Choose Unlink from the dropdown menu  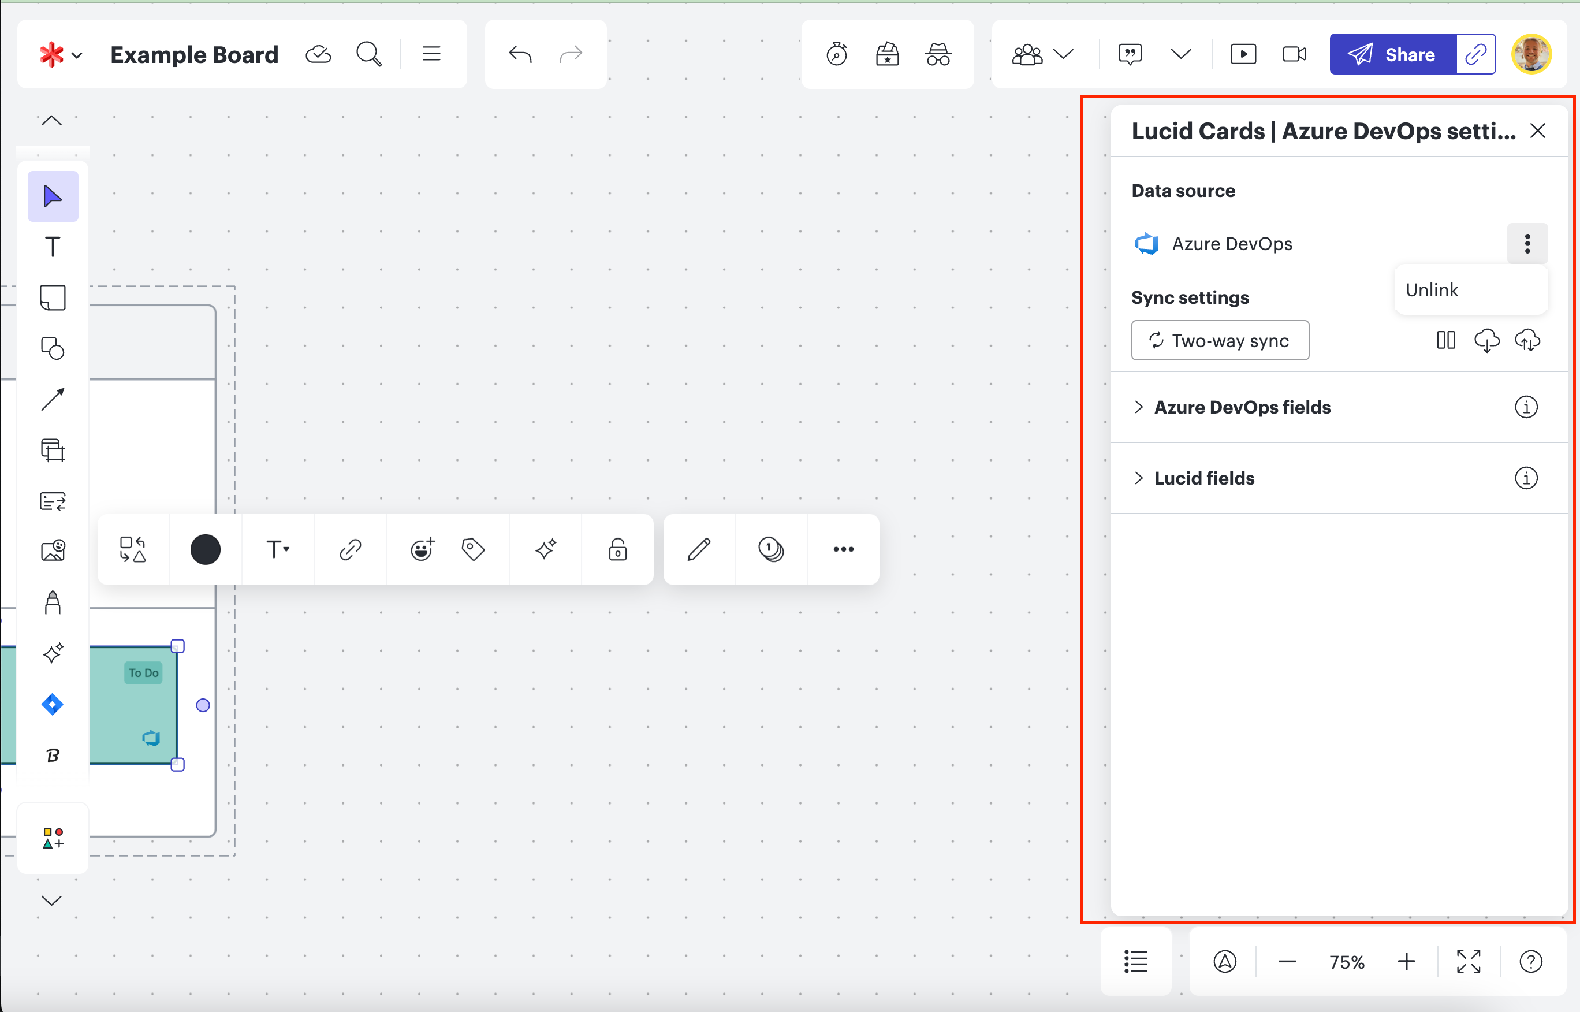point(1470,290)
